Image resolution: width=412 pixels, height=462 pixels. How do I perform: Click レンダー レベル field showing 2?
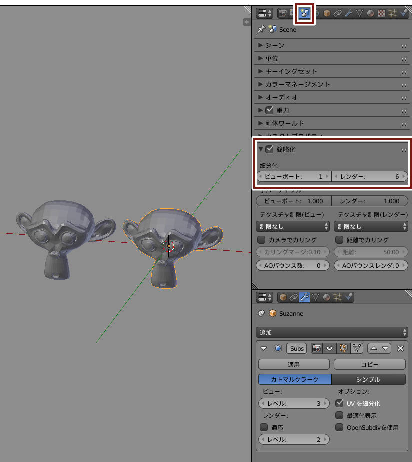294,439
